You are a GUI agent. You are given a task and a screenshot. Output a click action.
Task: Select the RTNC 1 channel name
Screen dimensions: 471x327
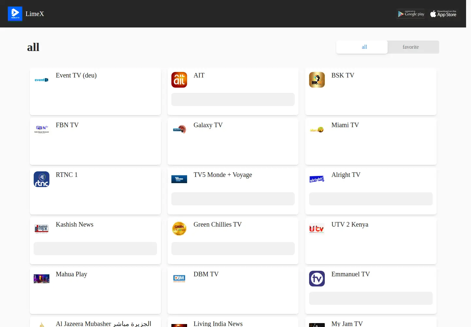click(x=67, y=175)
